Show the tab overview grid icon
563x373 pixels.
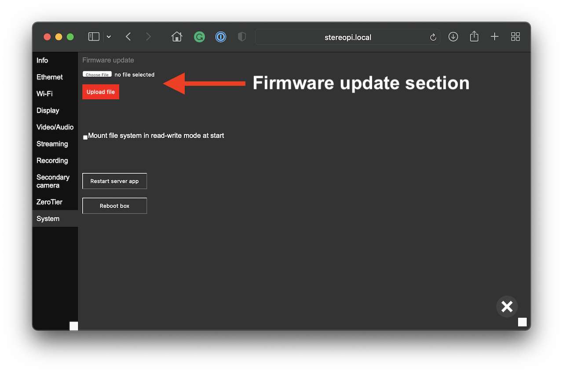[x=515, y=37]
